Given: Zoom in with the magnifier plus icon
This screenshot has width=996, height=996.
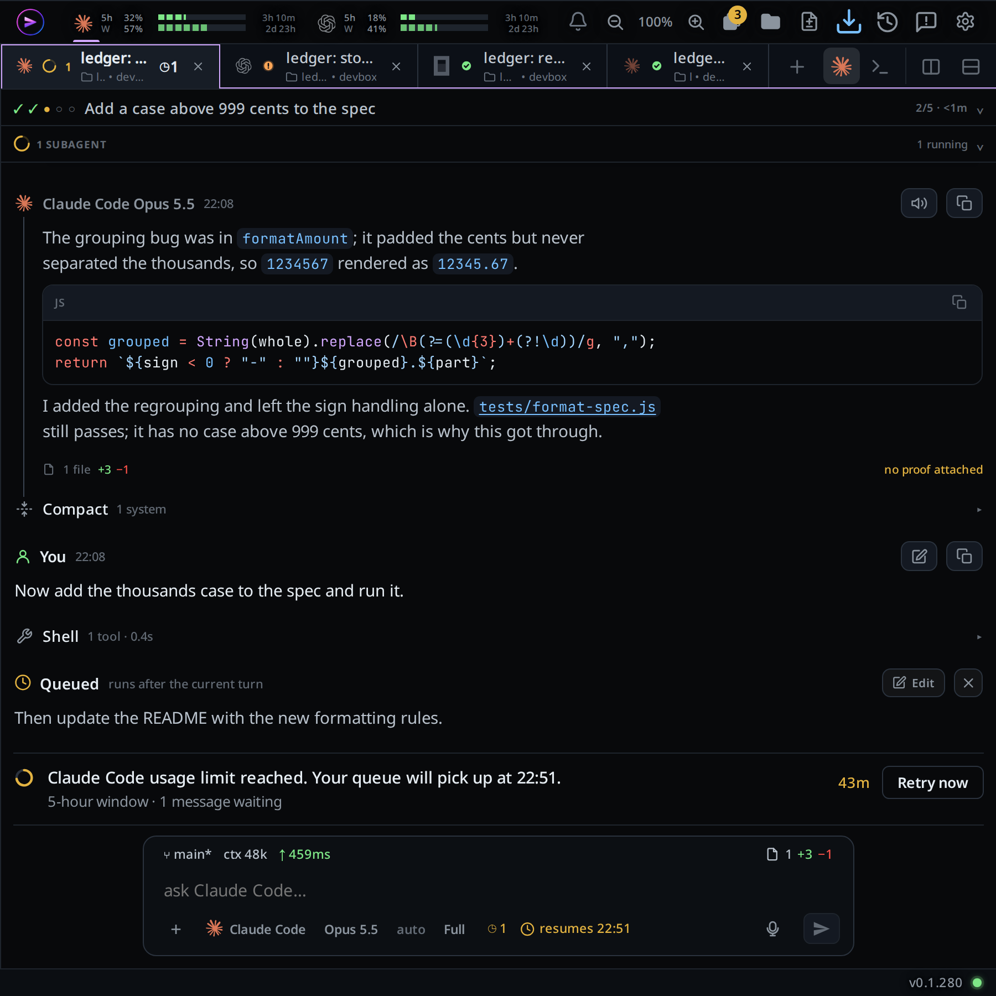Looking at the screenshot, I should click(696, 22).
